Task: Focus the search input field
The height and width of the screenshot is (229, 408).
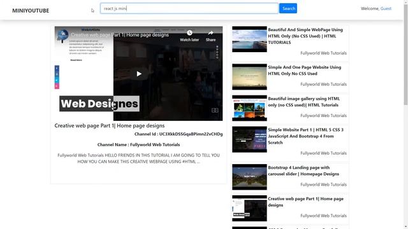Action: pos(189,8)
